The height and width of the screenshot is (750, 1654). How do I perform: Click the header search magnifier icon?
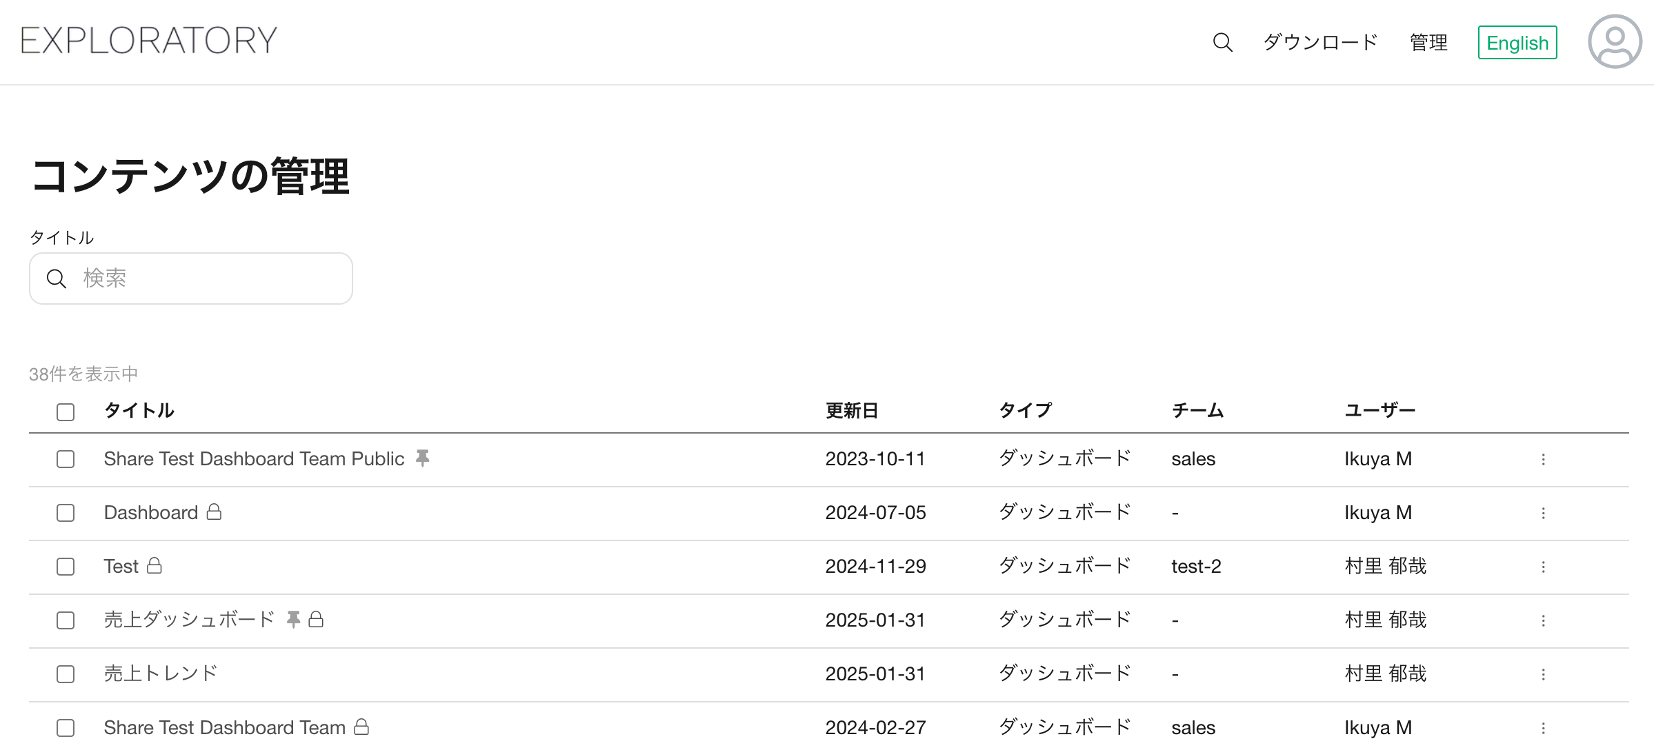point(1222,43)
